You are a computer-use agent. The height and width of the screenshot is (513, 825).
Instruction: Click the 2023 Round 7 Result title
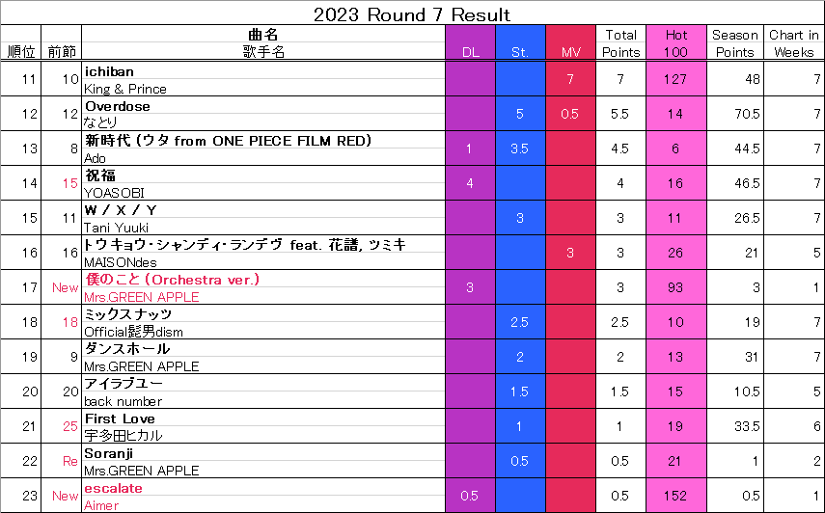(412, 14)
